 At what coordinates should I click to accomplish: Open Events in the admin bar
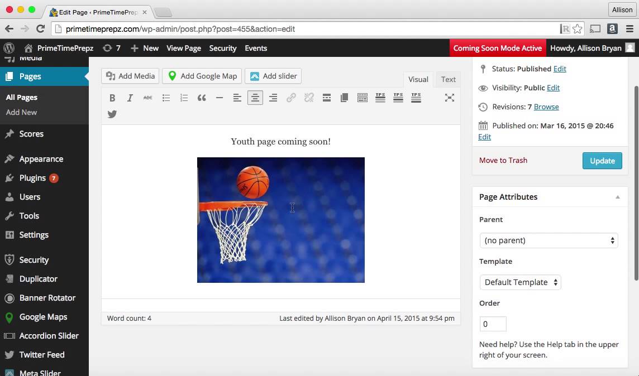[x=256, y=48]
